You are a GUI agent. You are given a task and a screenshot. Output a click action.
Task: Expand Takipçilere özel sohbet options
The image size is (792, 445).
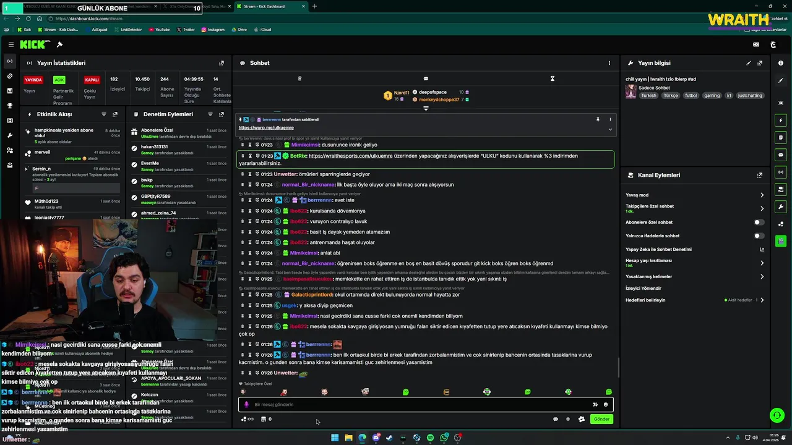762,208
